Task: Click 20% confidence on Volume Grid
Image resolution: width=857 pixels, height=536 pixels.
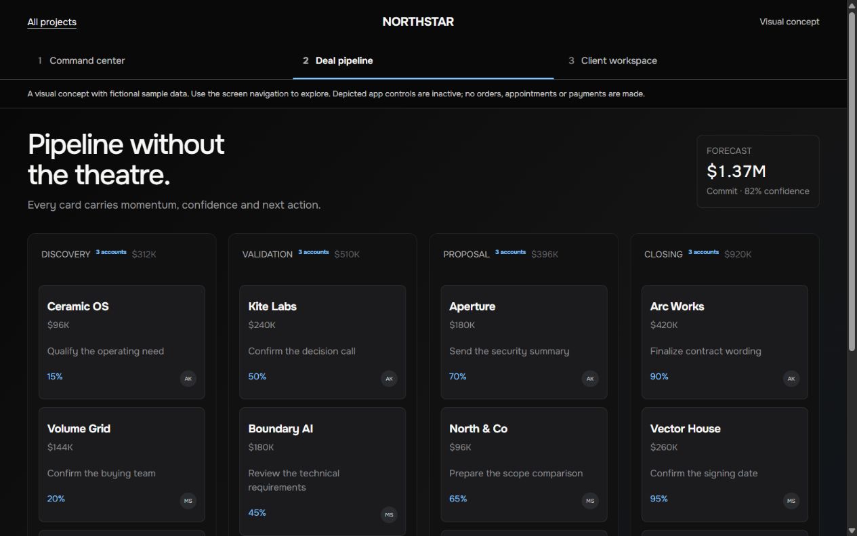Action: point(56,498)
